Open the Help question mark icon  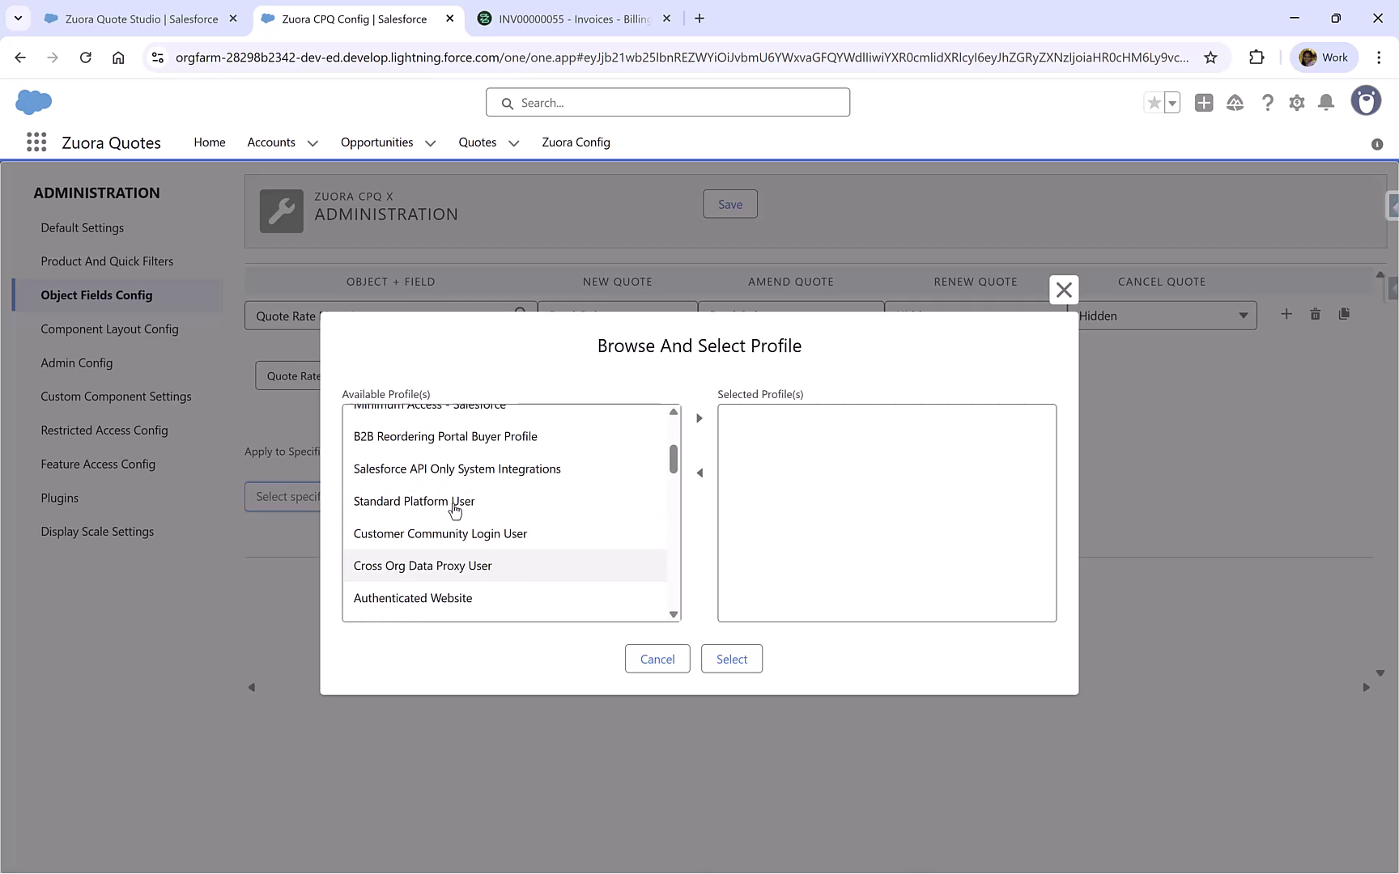[x=1268, y=102]
